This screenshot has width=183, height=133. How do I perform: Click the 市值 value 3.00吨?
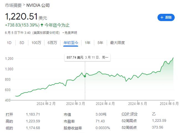(x=101, y=114)
